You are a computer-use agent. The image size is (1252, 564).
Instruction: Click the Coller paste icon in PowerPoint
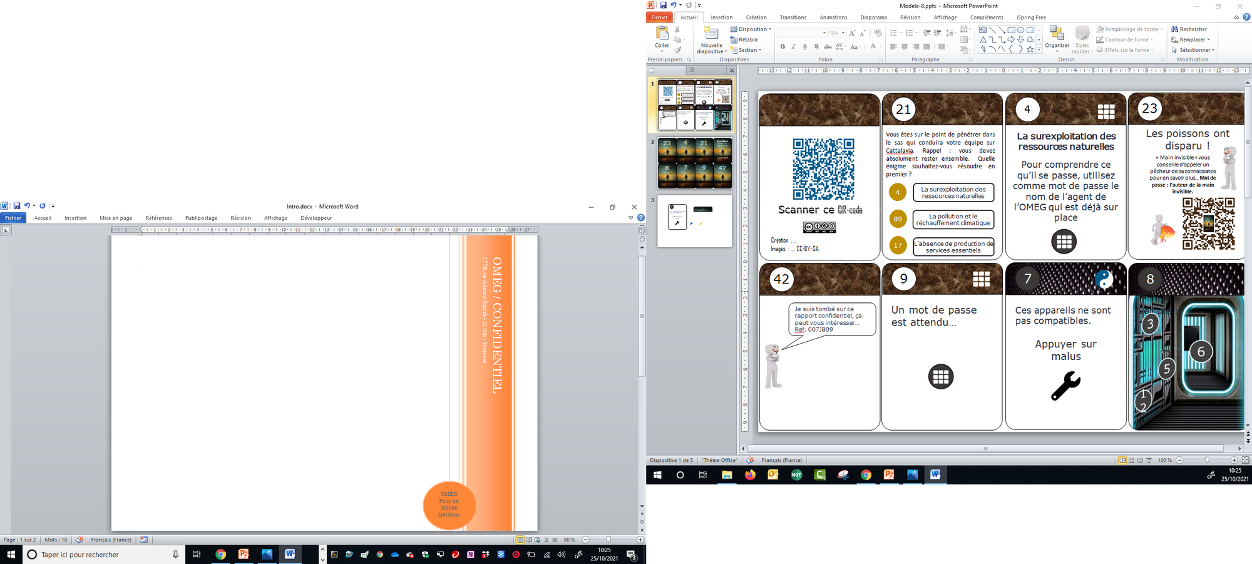coord(662,33)
